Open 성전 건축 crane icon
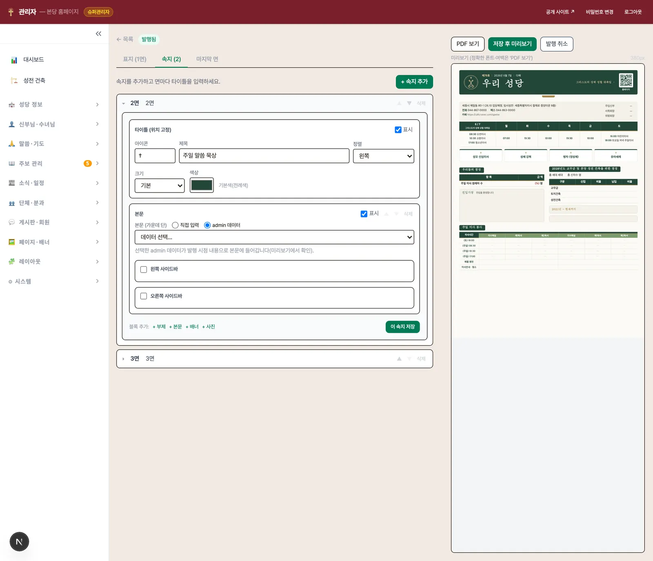 point(14,80)
